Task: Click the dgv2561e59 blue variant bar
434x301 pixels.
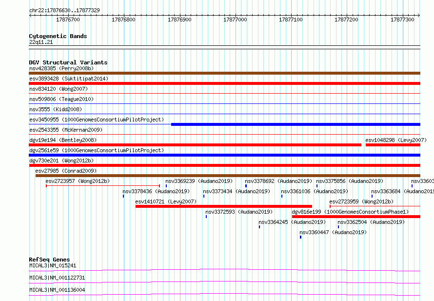Action: click(x=224, y=155)
